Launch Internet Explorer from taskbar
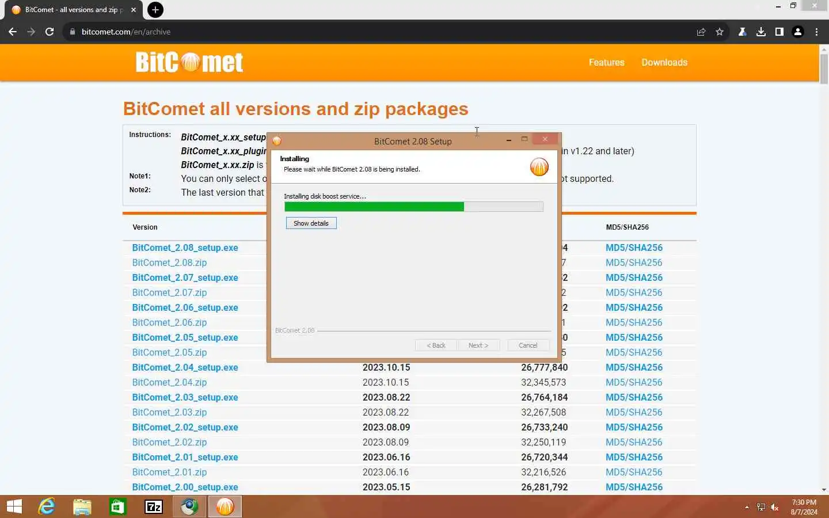Viewport: 829px width, 518px height. coord(47,506)
